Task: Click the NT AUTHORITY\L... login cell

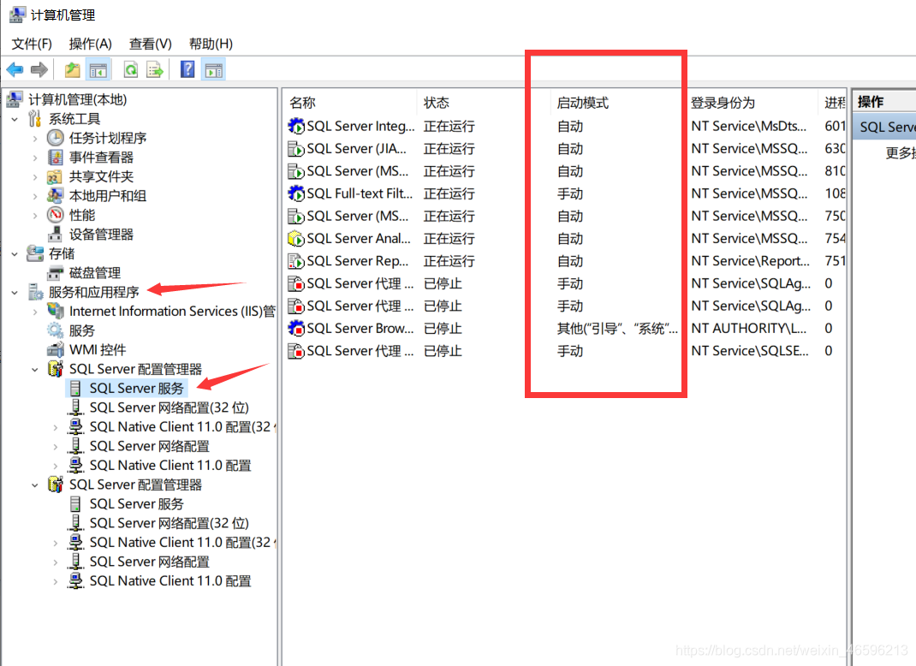Action: [748, 329]
